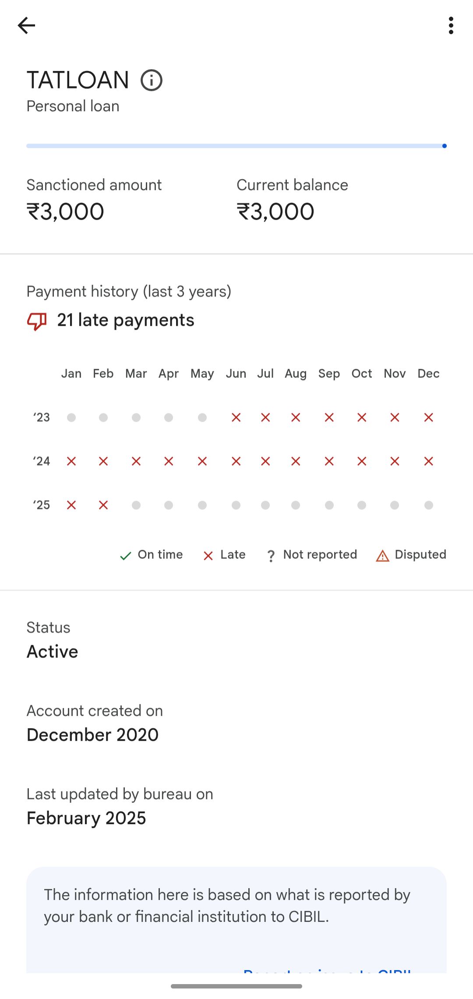473x999 pixels.
Task: Tap the Report an issue to CIBIL link
Action: click(x=327, y=971)
